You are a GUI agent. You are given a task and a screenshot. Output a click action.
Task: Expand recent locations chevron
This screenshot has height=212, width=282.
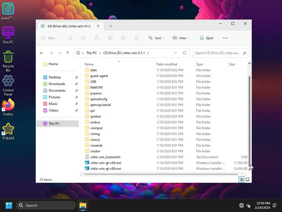(x=59, y=53)
